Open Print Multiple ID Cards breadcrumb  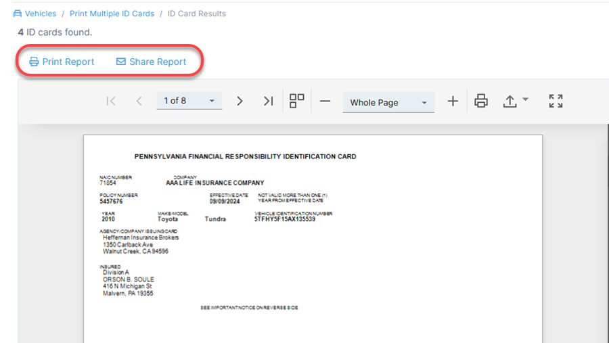112,14
